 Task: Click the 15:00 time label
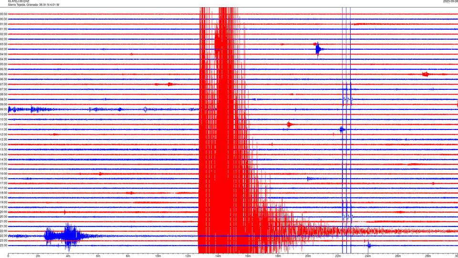(x=3, y=164)
